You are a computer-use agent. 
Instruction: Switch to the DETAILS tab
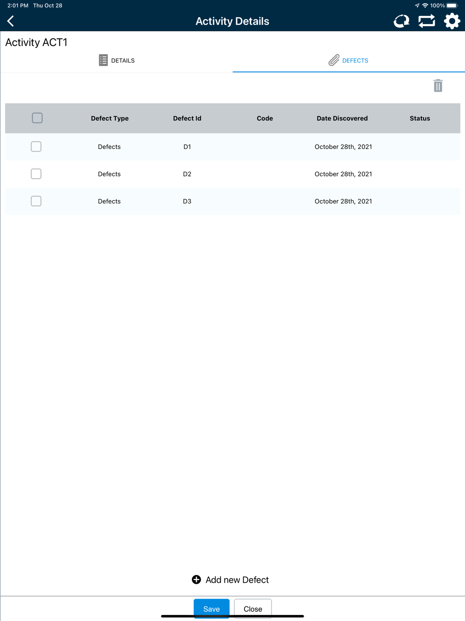click(116, 61)
